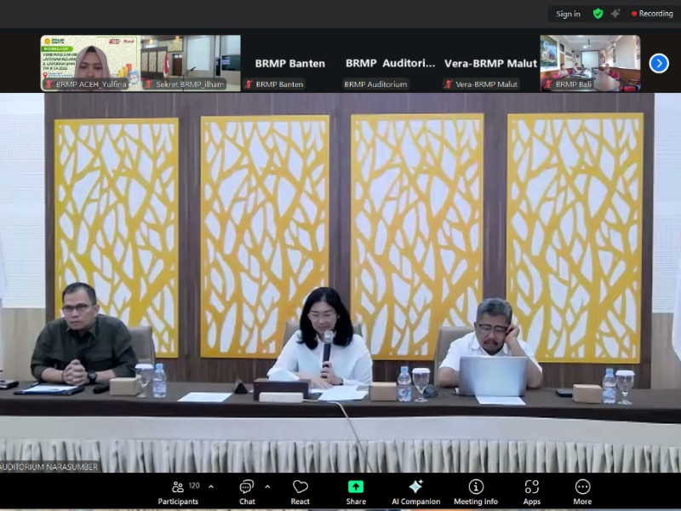This screenshot has width=681, height=511.
Task: Open the Apps menu
Action: pyautogui.click(x=531, y=491)
